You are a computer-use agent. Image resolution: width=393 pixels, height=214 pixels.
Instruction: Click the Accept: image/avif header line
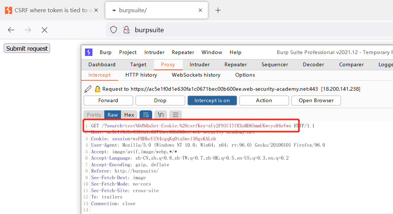click(134, 151)
